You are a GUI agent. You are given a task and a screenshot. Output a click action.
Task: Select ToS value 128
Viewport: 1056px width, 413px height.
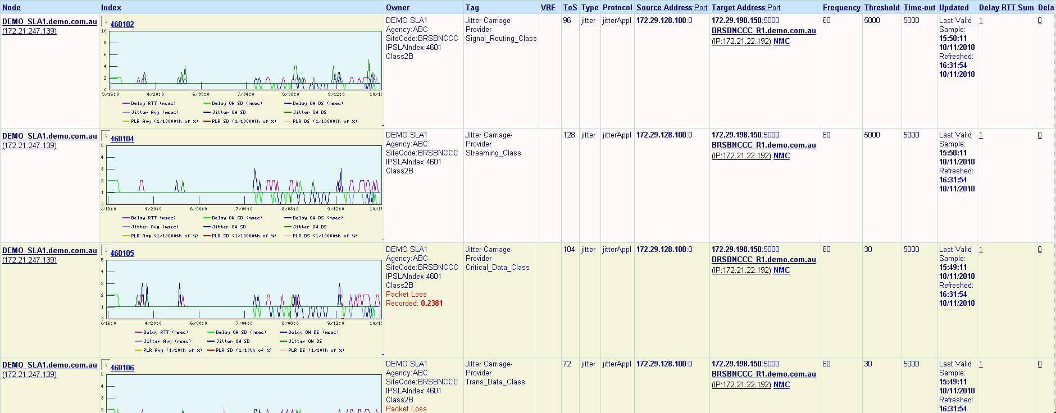click(569, 135)
